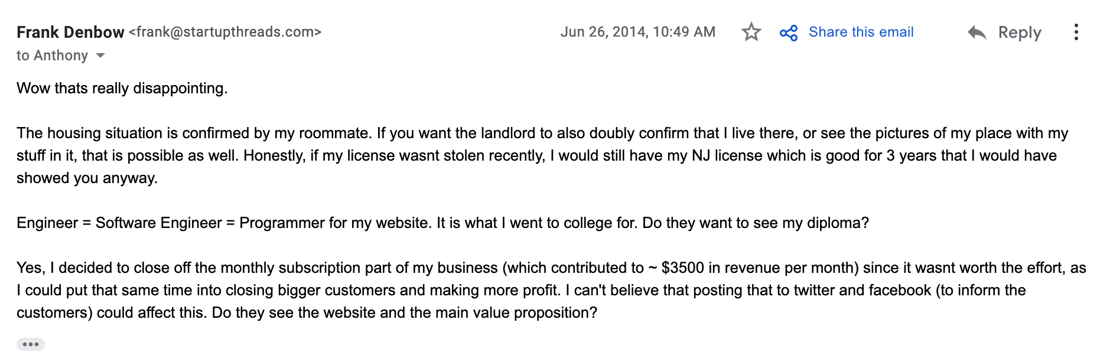Viewport: 1113px width, 352px height.
Task: Click the "to Anthony" recipient text
Action: 52,56
